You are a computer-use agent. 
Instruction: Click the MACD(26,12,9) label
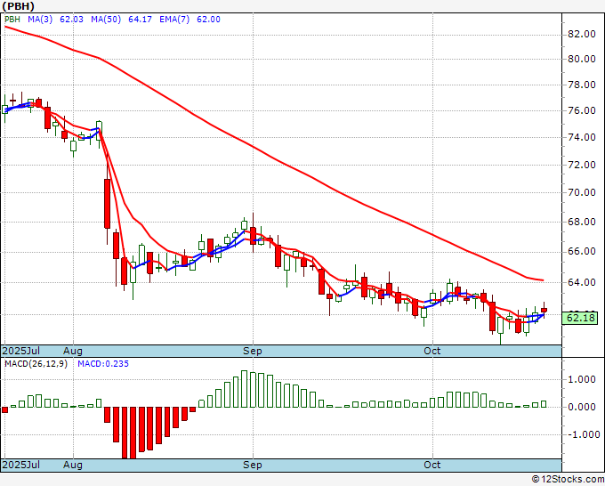[36, 364]
